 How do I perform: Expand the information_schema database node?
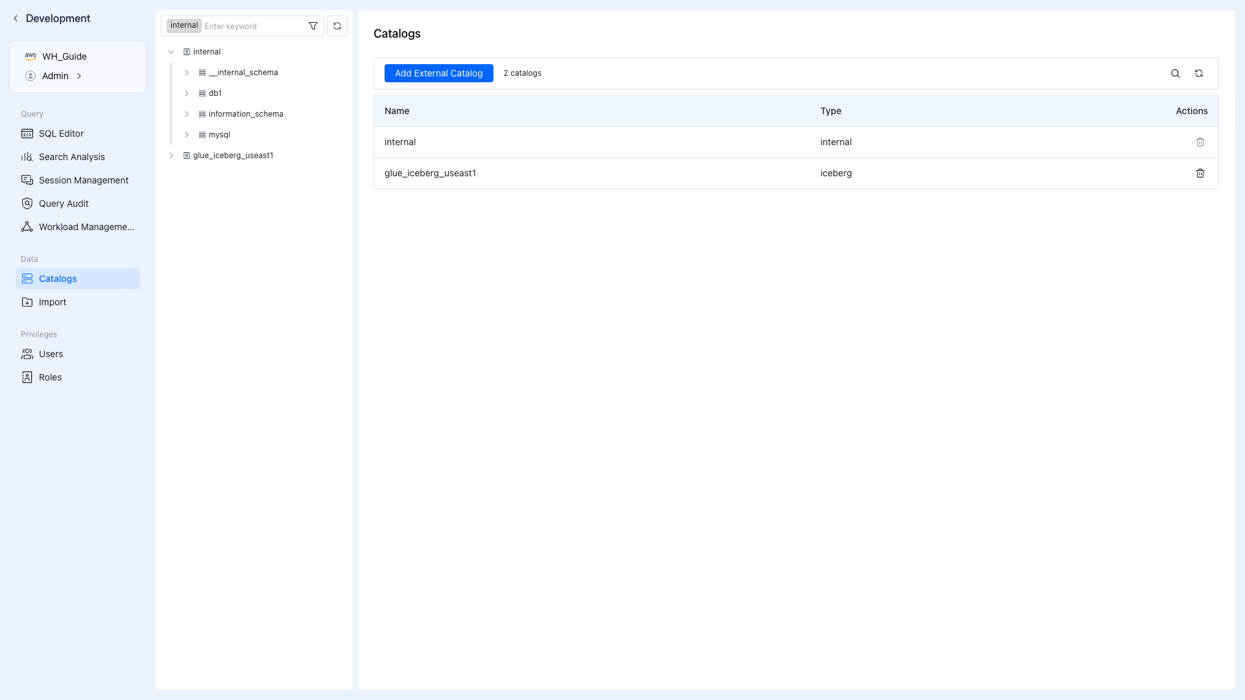click(x=187, y=114)
